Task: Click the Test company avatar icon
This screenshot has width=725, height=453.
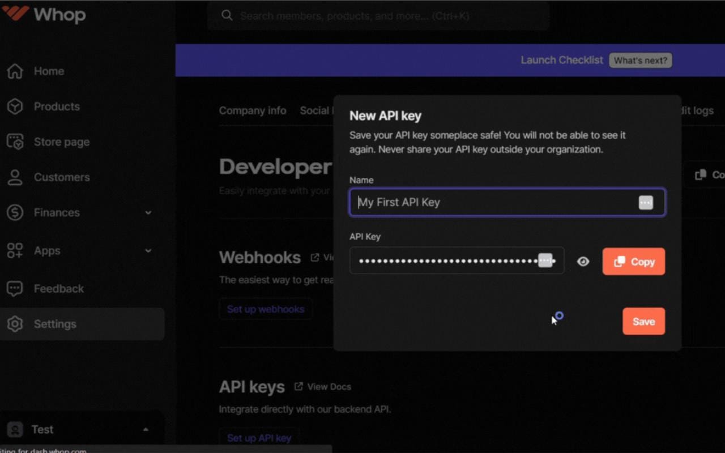Action: [15, 430]
